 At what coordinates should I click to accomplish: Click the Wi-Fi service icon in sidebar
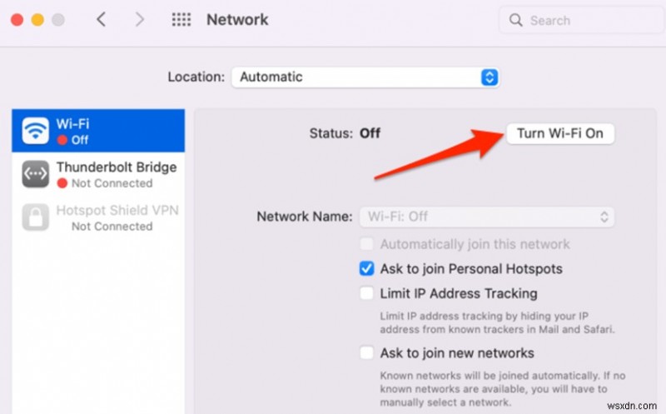tap(35, 131)
